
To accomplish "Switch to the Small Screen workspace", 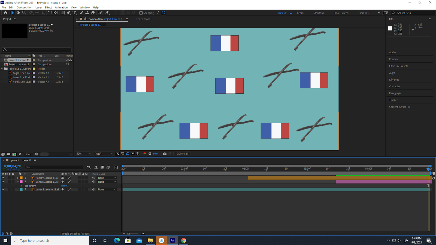I will (341, 13).
